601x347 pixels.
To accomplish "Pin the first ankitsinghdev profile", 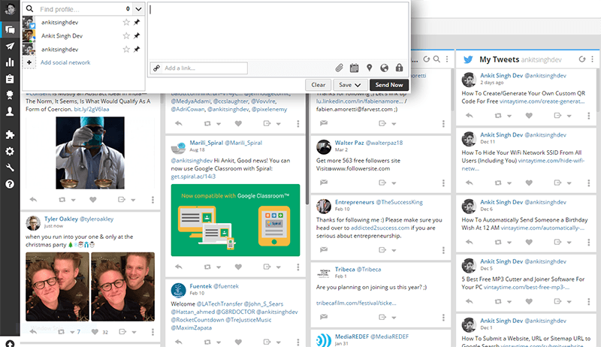I will 137,23.
